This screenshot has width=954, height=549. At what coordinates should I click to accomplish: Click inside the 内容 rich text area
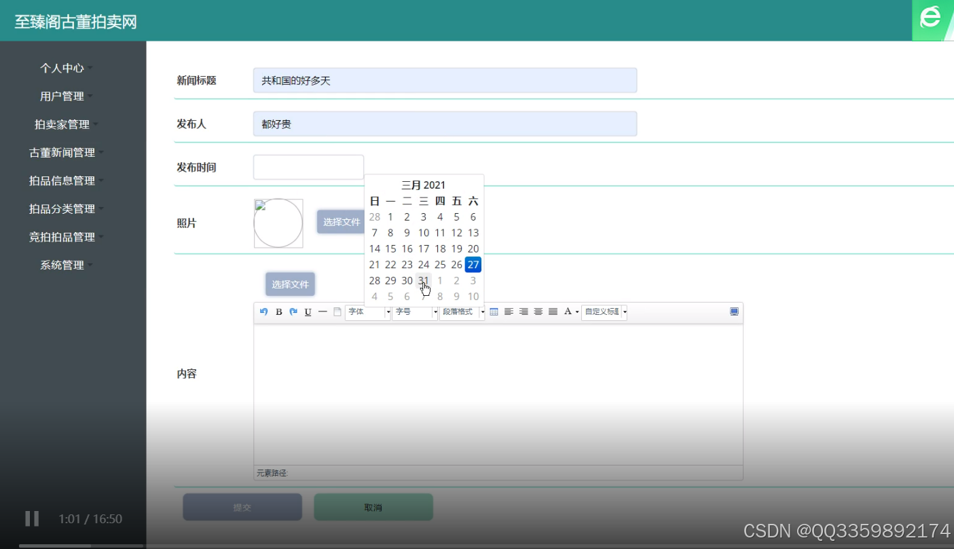click(498, 394)
